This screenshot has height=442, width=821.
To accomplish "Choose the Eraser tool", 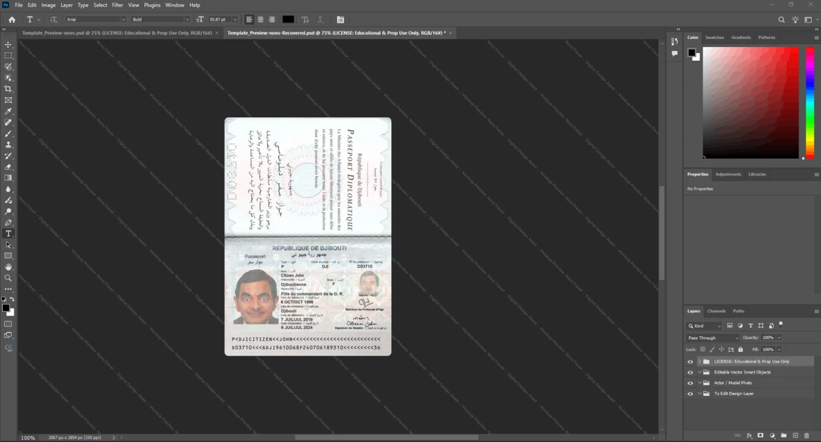I will [9, 167].
